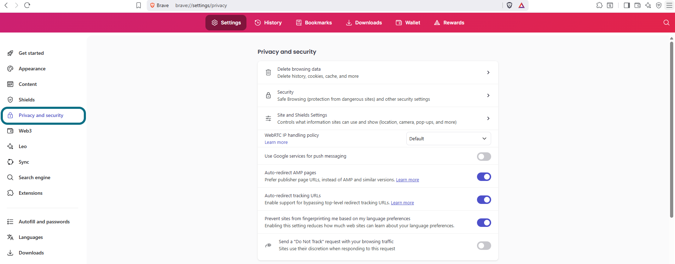Expand Delete browsing data chevron
The width and height of the screenshot is (675, 264).
pyautogui.click(x=488, y=72)
